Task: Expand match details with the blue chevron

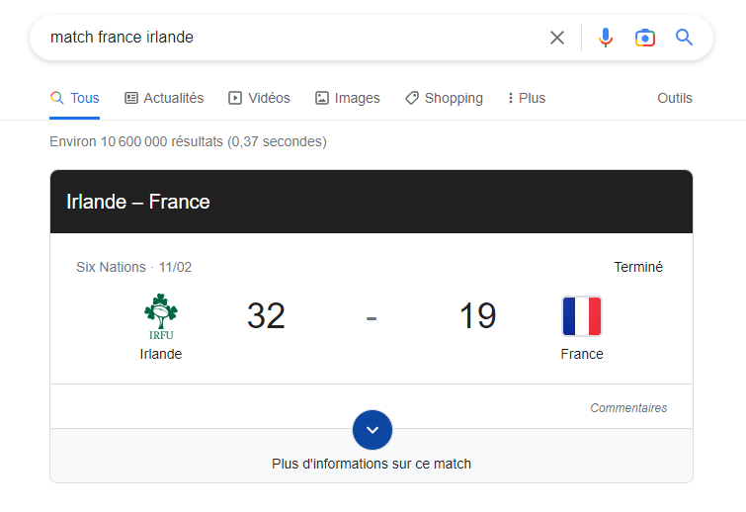Action: coord(373,430)
